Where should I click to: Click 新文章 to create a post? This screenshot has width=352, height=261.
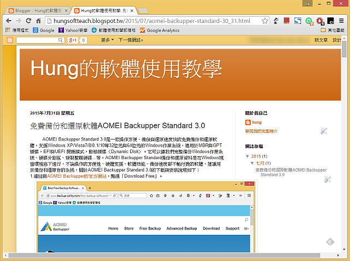pos(321,40)
